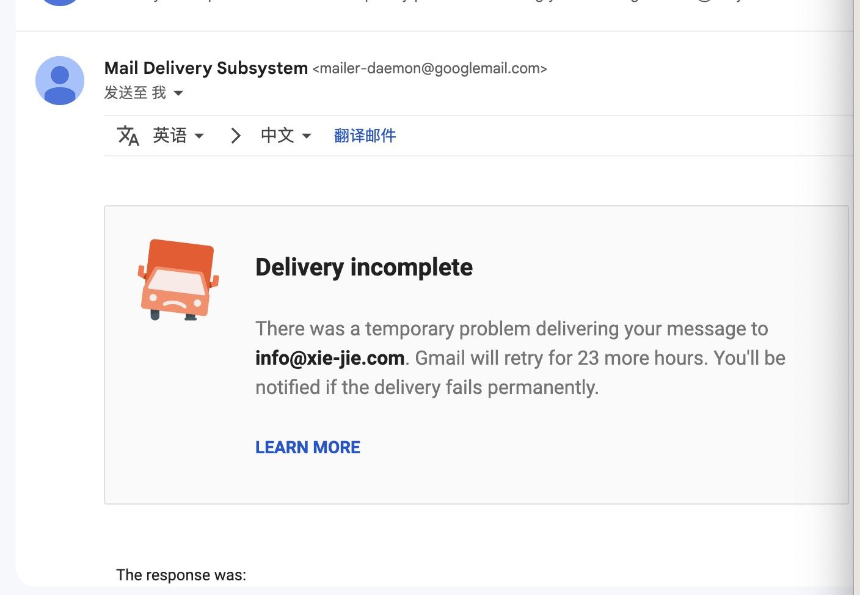Click the sad delivery truck illustration
The height and width of the screenshot is (595, 860).
tap(178, 280)
